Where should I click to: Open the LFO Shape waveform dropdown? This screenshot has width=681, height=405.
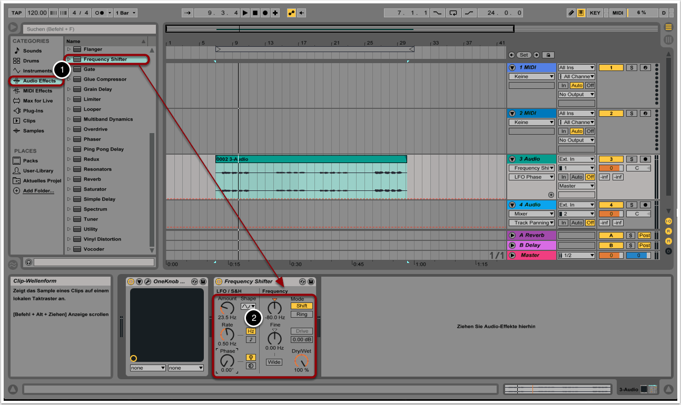[x=248, y=306]
